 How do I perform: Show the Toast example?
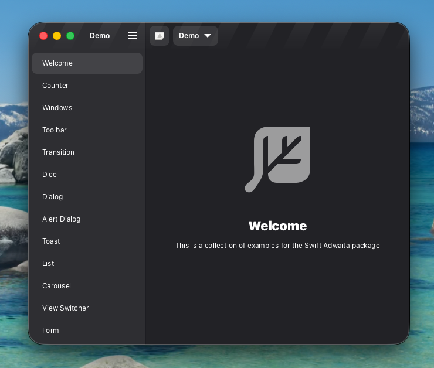87,241
